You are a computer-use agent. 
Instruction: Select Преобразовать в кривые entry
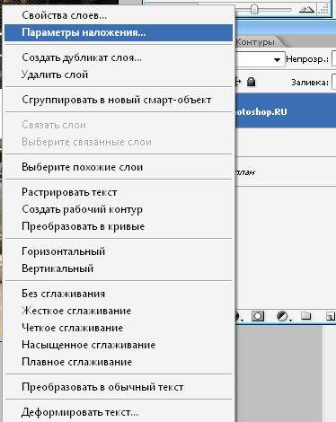[119, 226]
